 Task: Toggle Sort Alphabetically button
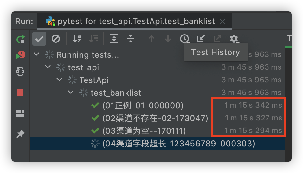click(76, 39)
